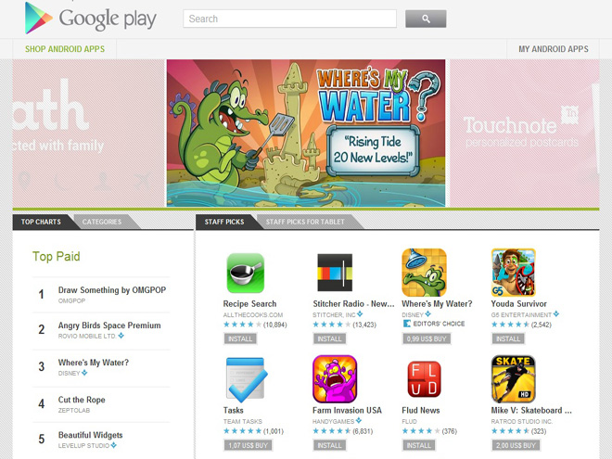Open the Farm Invasion USA icon
612x459 pixels.
[x=335, y=379]
